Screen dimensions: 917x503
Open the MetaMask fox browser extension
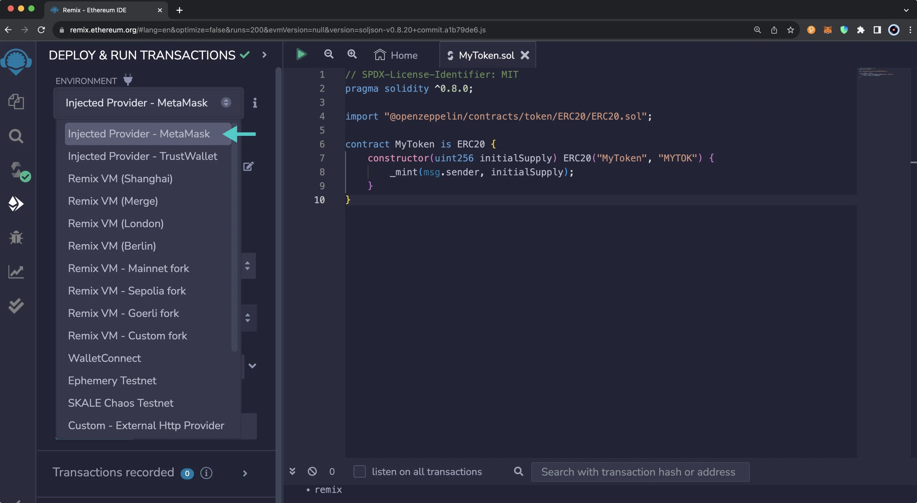pyautogui.click(x=827, y=30)
